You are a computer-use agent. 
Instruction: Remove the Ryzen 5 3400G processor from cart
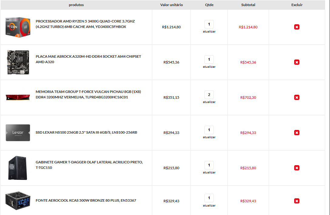[x=297, y=27]
